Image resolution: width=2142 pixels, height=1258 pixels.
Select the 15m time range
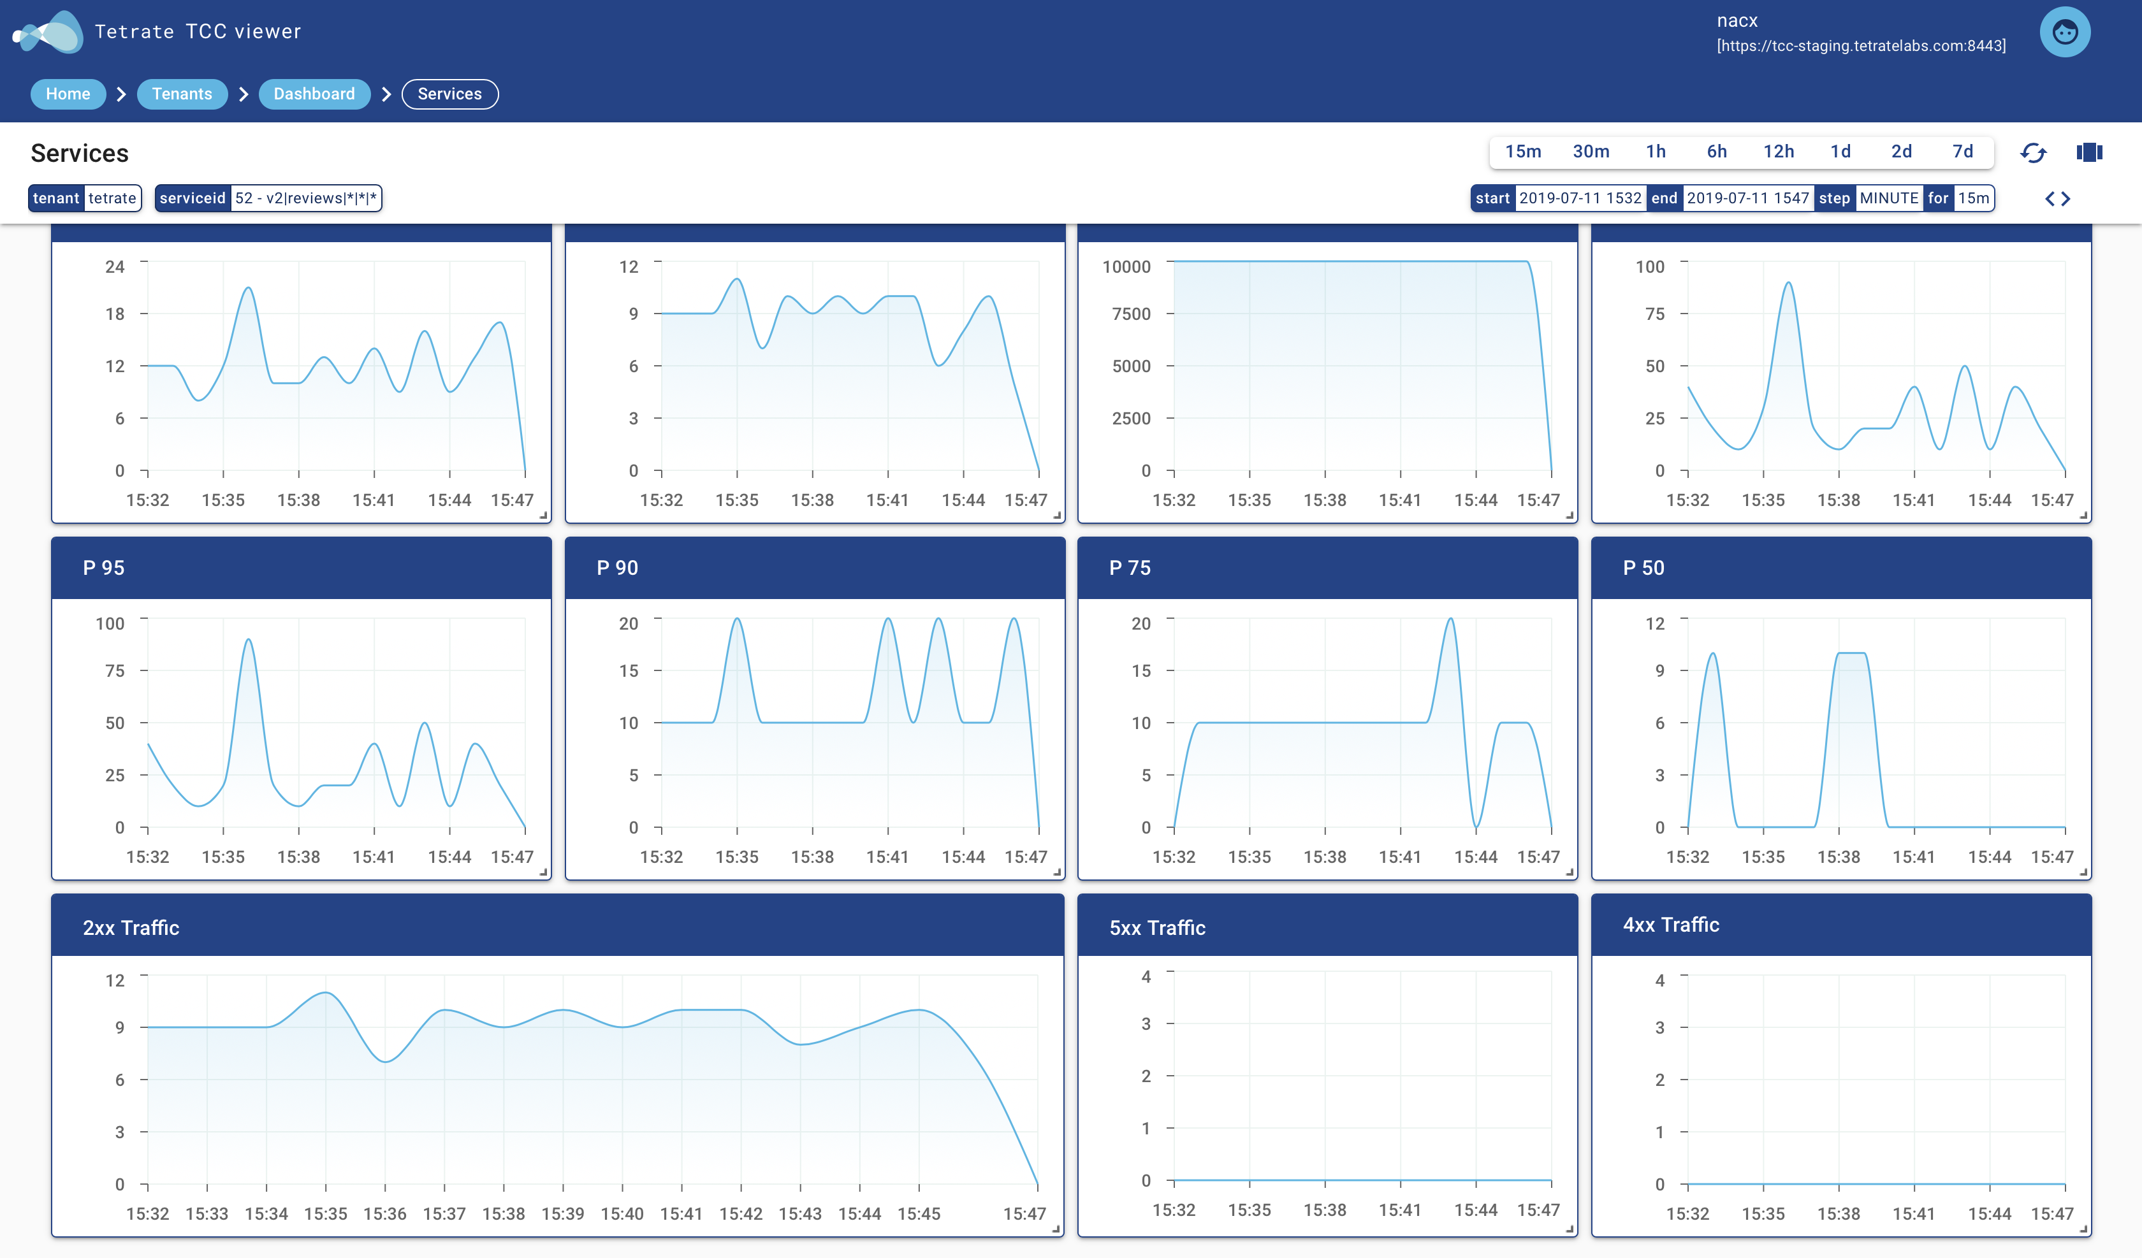[x=1522, y=151]
